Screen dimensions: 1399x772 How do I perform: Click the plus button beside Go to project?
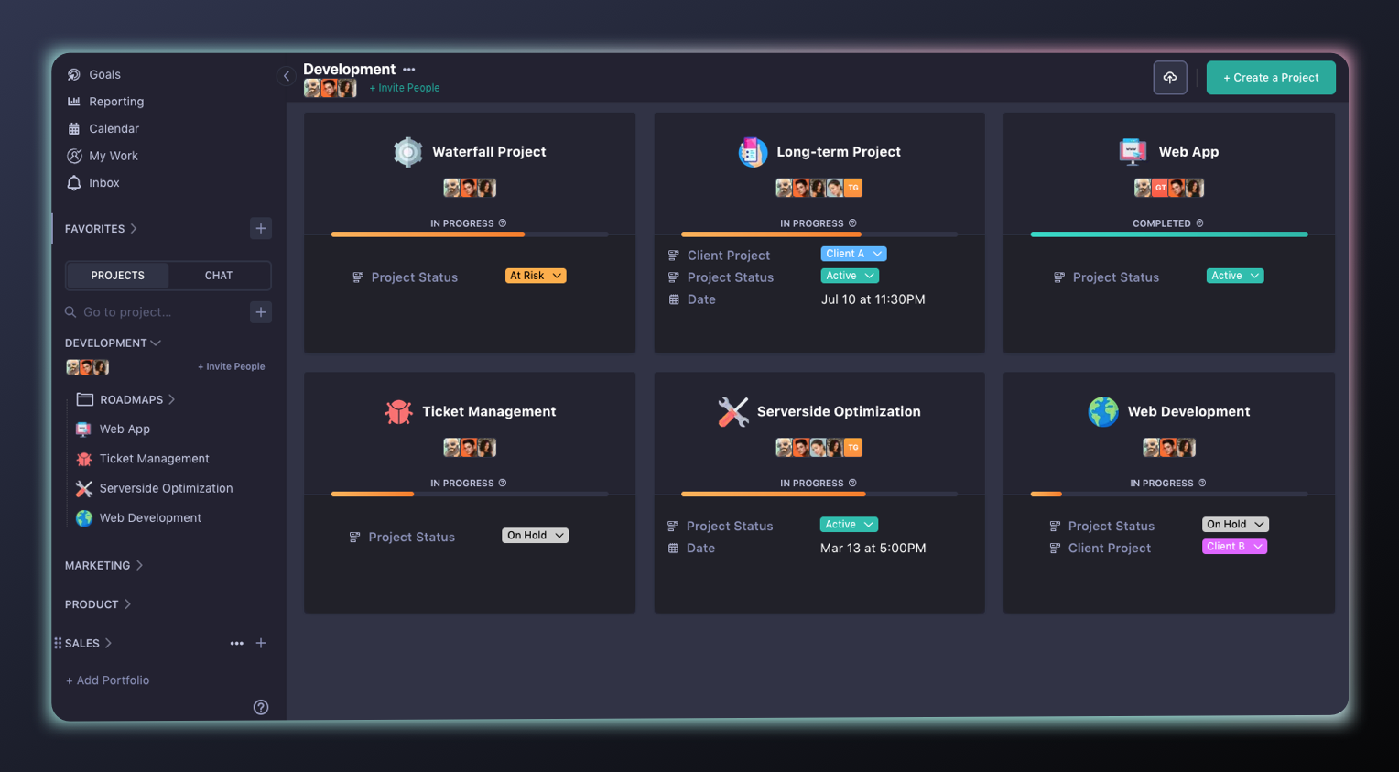(261, 312)
